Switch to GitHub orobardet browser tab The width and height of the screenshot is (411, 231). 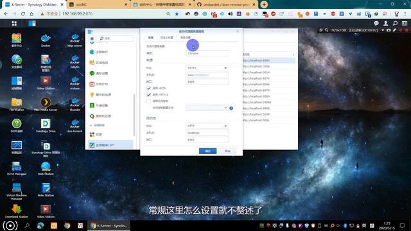[226, 4]
